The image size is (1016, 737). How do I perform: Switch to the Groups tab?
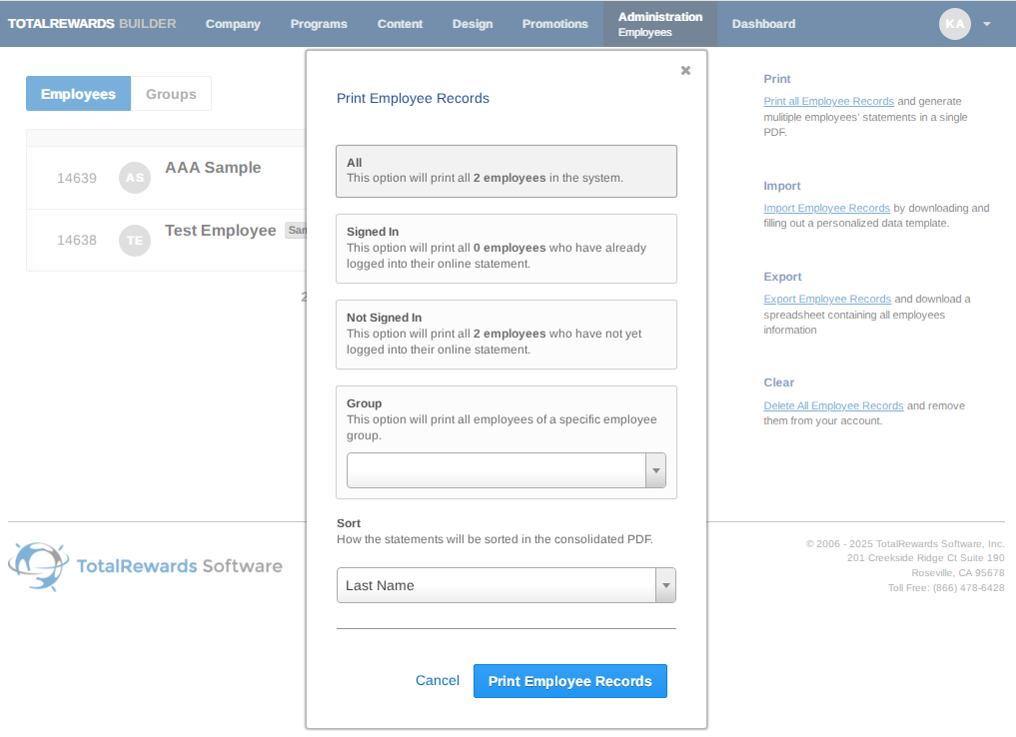tap(171, 94)
